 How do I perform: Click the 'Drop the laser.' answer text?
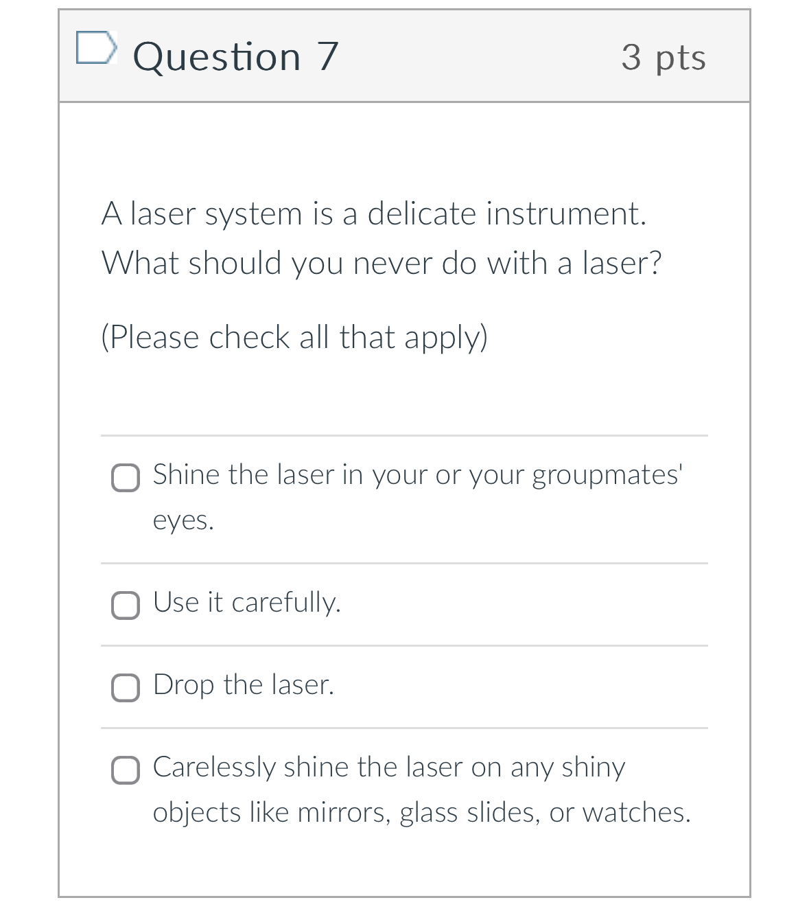(244, 686)
